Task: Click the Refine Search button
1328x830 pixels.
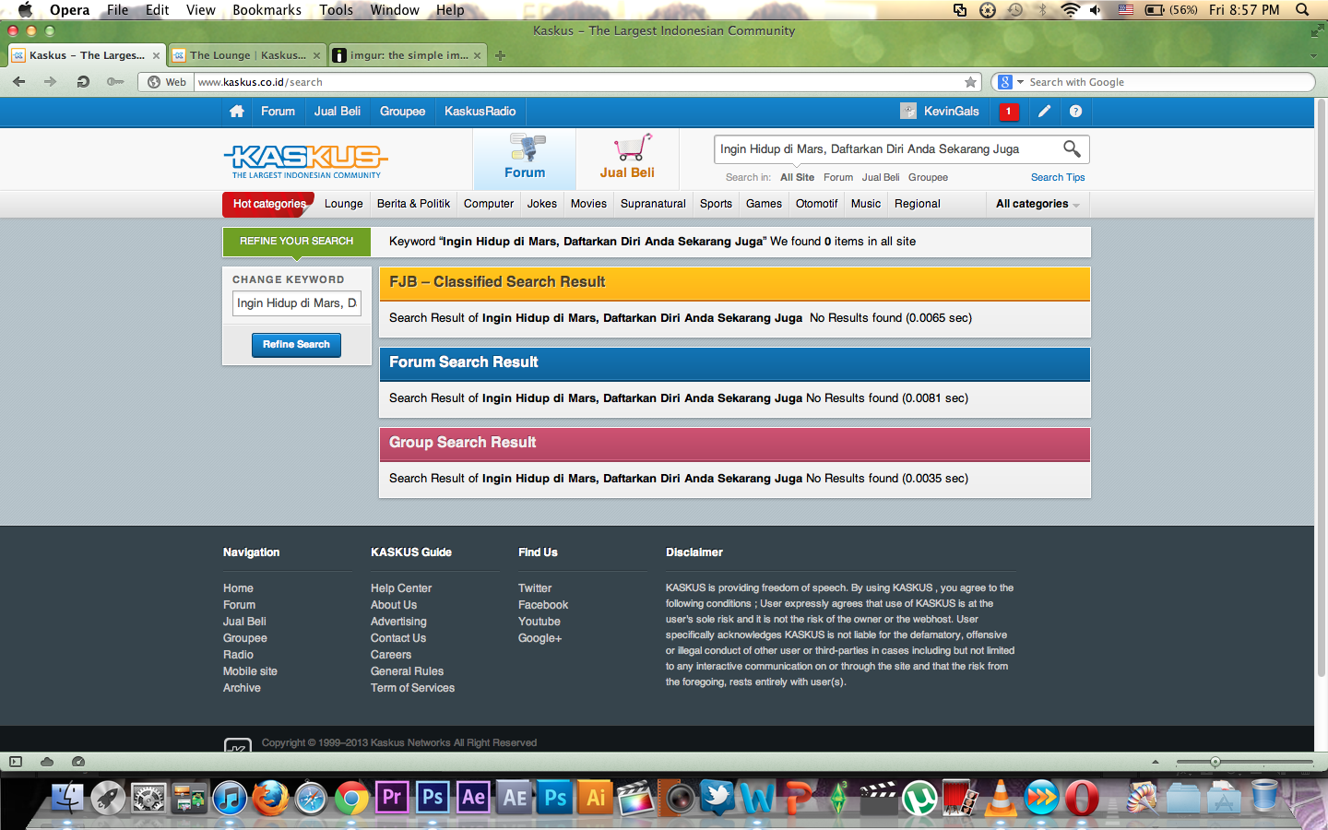Action: pyautogui.click(x=296, y=345)
